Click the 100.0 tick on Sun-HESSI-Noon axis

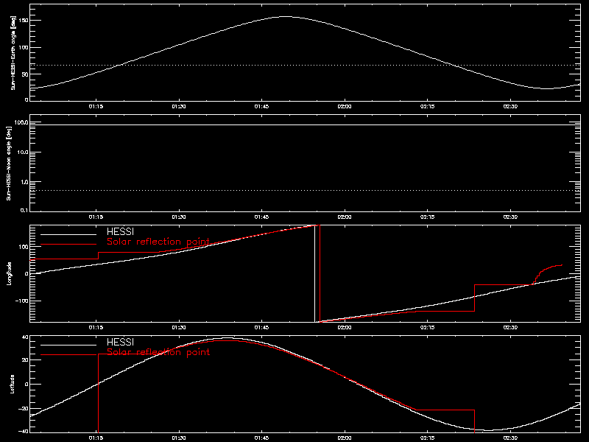click(x=21, y=122)
